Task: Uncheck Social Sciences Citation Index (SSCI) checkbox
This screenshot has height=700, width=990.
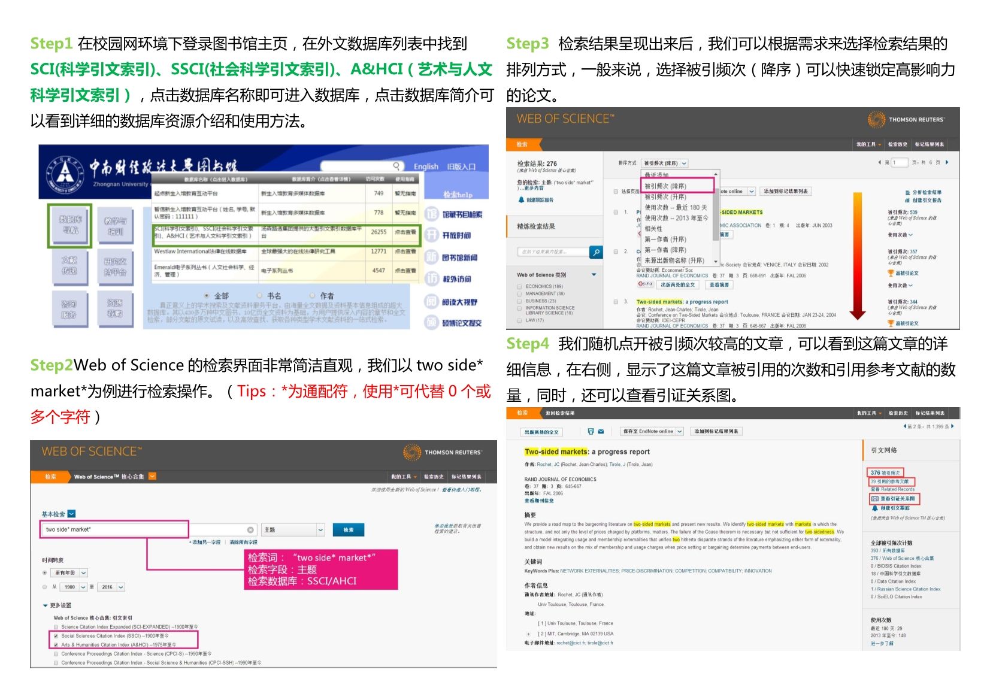Action: click(x=56, y=636)
